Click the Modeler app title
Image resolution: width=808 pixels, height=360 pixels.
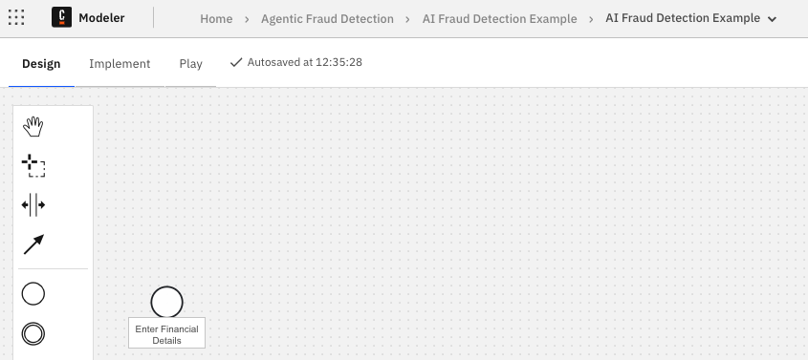click(101, 18)
